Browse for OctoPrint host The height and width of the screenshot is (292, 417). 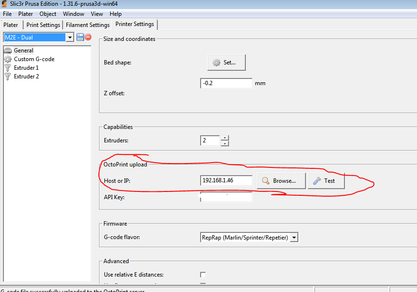(x=281, y=181)
